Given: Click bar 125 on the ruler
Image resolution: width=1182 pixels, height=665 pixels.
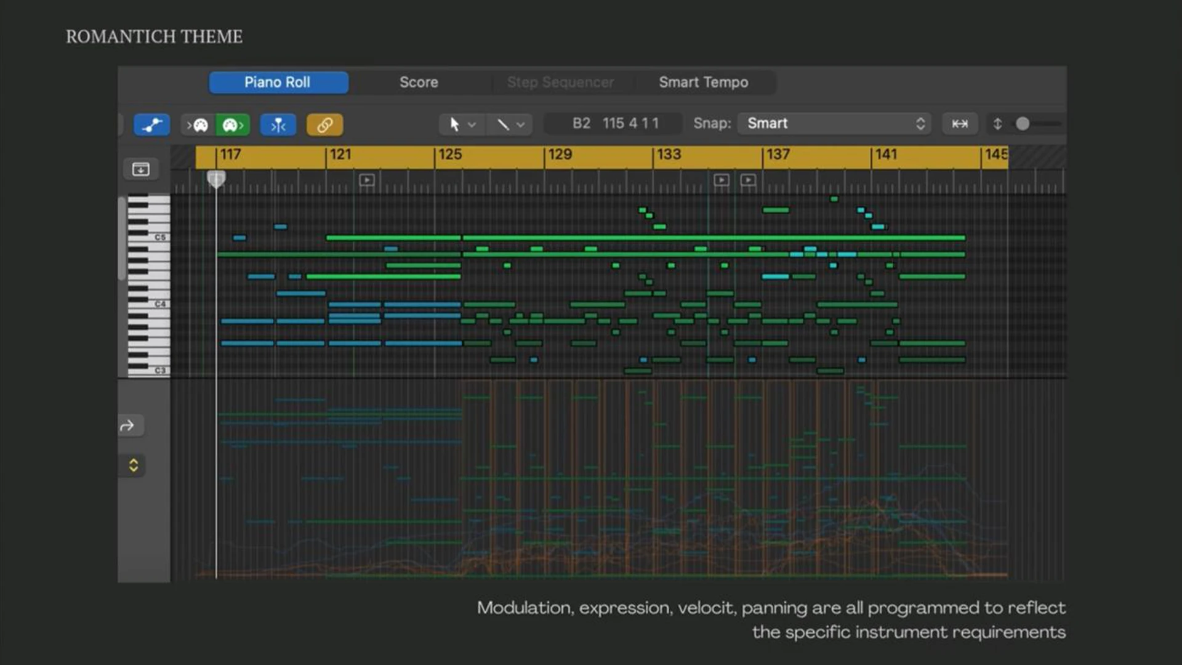Looking at the screenshot, I should (449, 155).
